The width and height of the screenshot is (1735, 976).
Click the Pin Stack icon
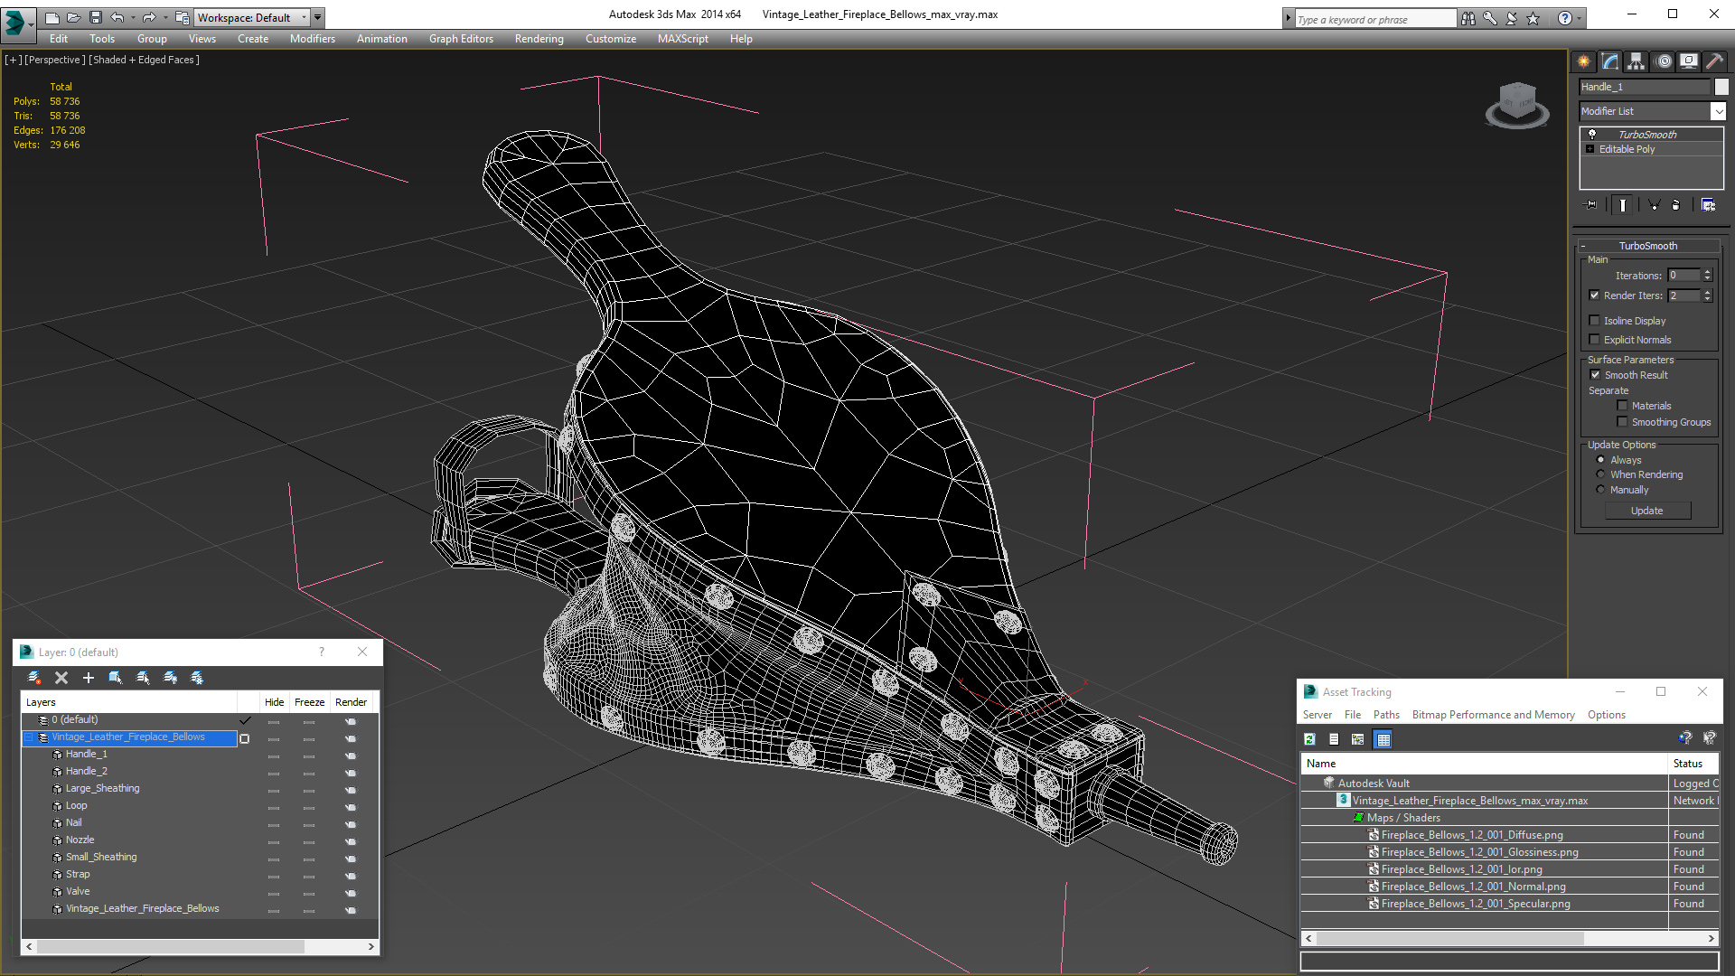point(1591,205)
